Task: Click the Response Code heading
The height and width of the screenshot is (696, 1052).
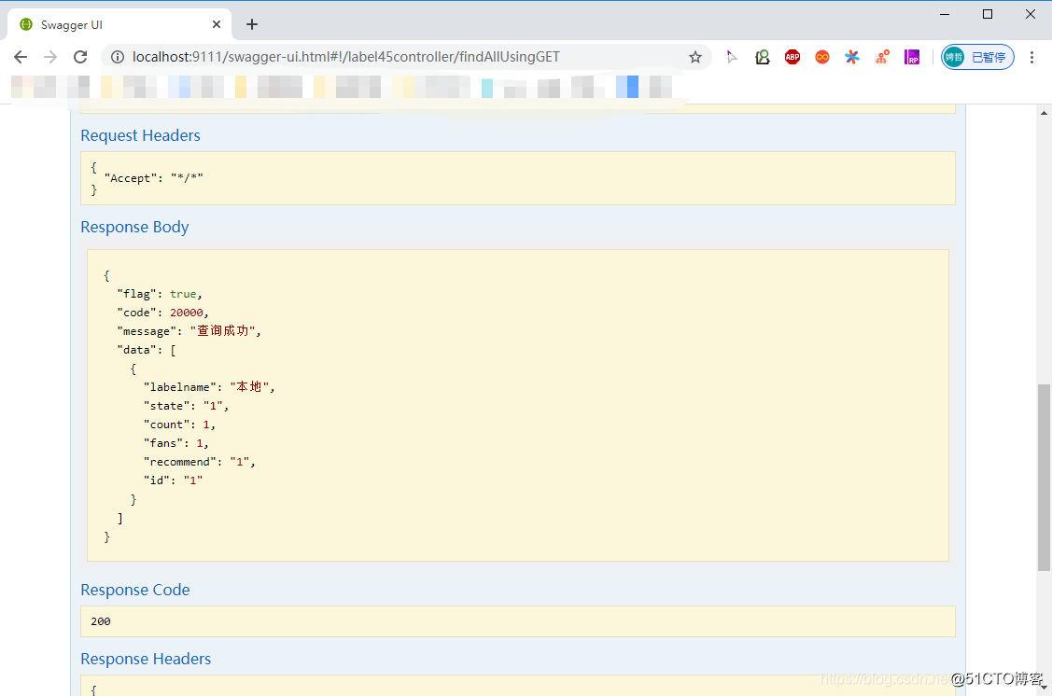Action: pos(134,590)
